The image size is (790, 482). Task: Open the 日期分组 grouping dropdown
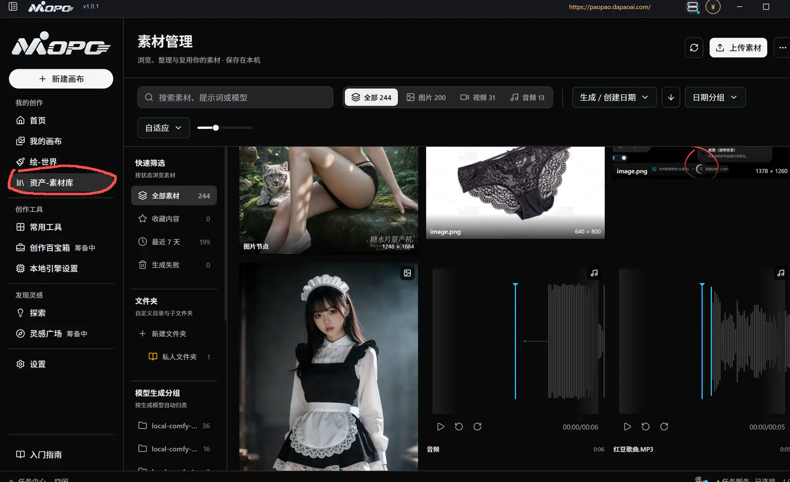coord(715,97)
